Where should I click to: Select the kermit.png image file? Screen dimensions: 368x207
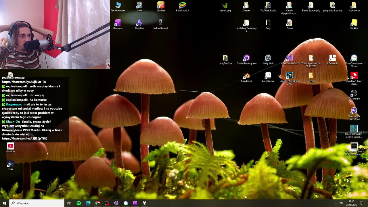pos(225,7)
